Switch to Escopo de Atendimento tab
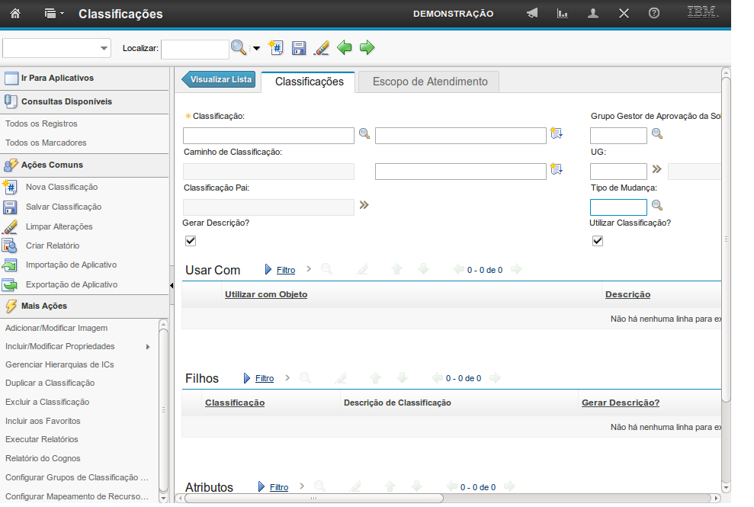This screenshot has height=507, width=754. click(x=429, y=82)
